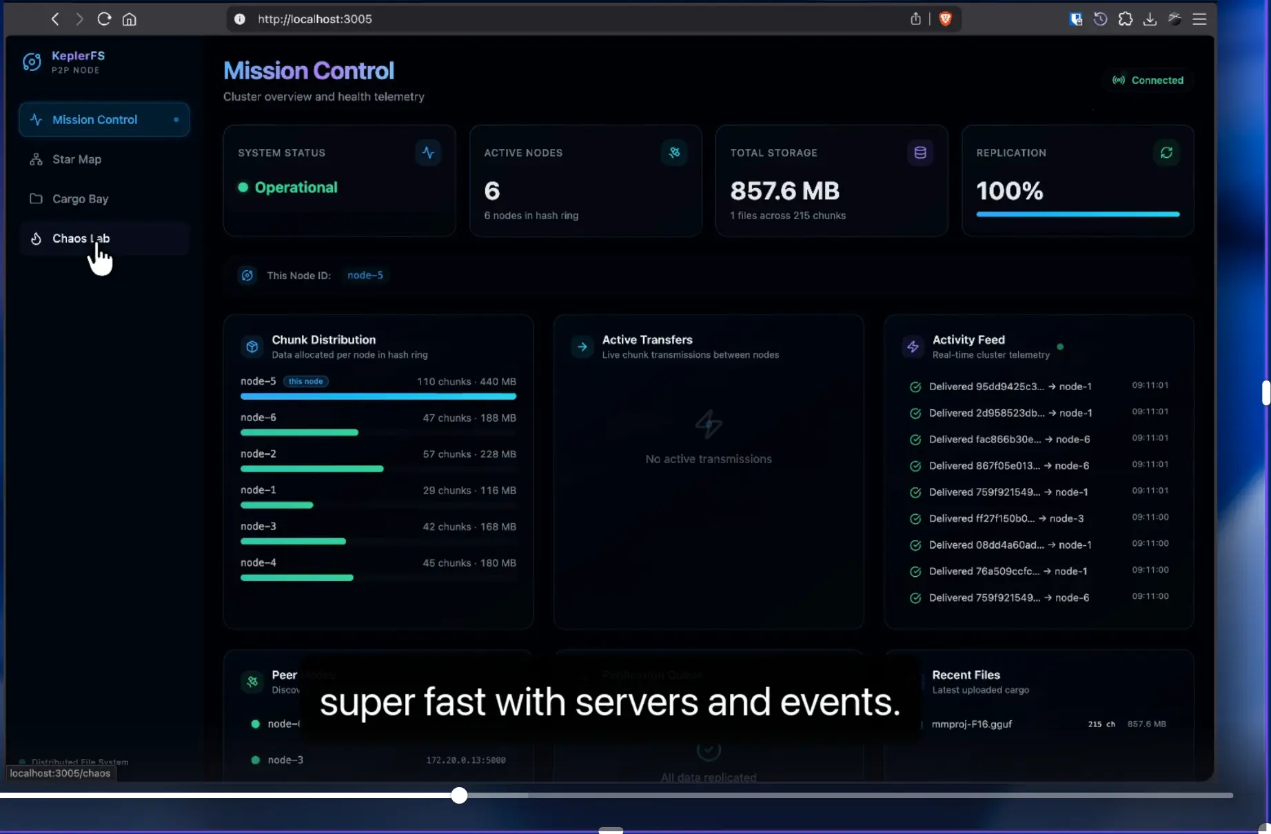The width and height of the screenshot is (1271, 834).
Task: Click the Active Nodes satellite icon
Action: (674, 152)
